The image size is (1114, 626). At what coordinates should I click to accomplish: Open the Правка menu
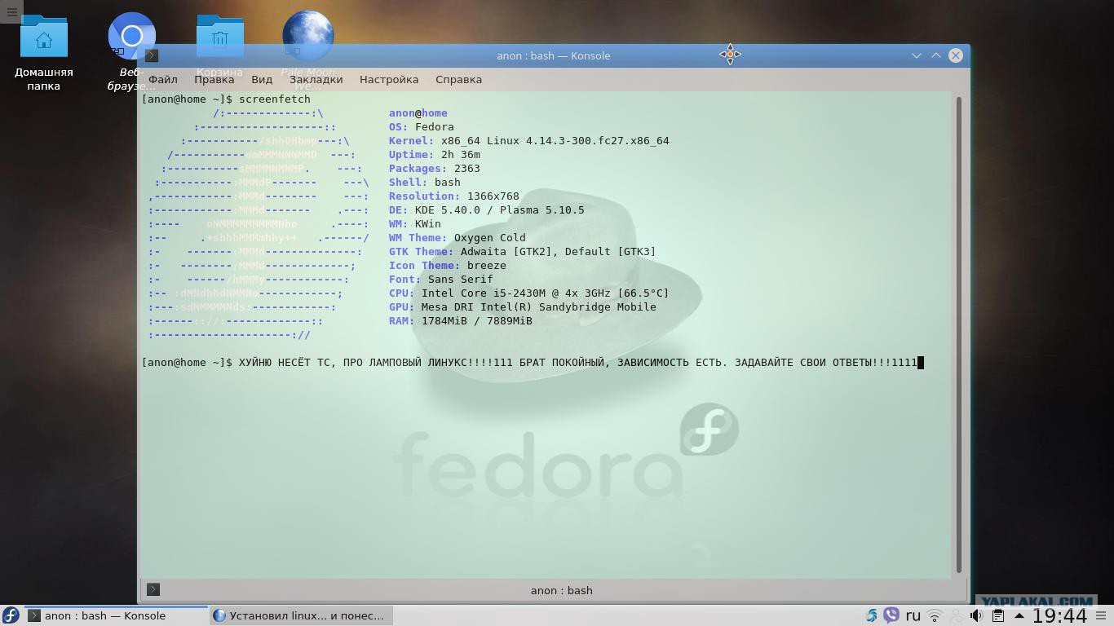[214, 79]
